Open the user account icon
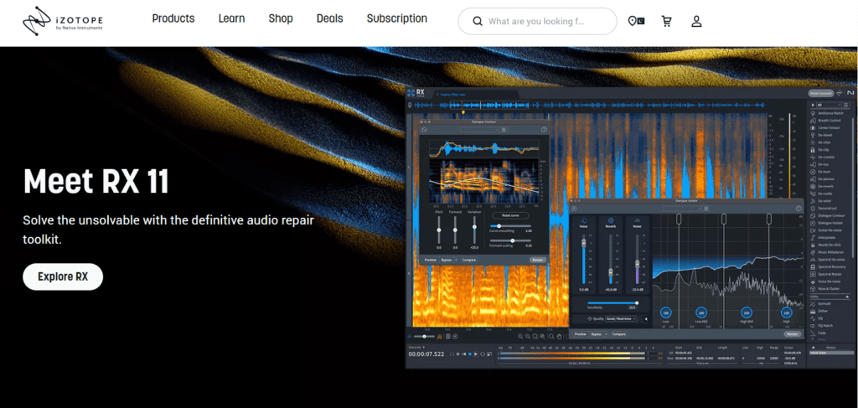This screenshot has width=858, height=408. [696, 21]
